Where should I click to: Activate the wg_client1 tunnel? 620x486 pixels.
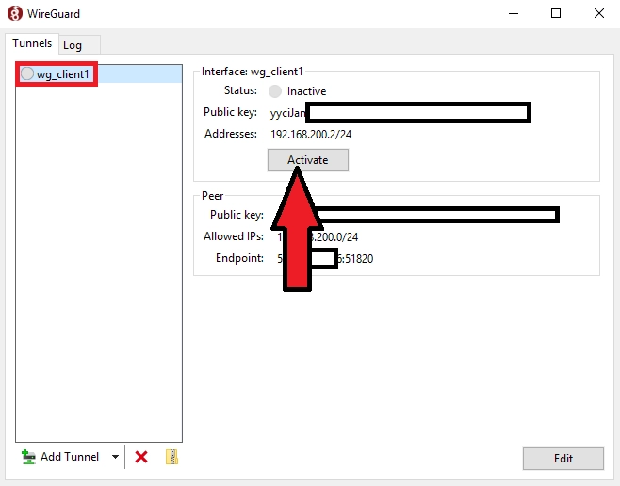tap(307, 160)
